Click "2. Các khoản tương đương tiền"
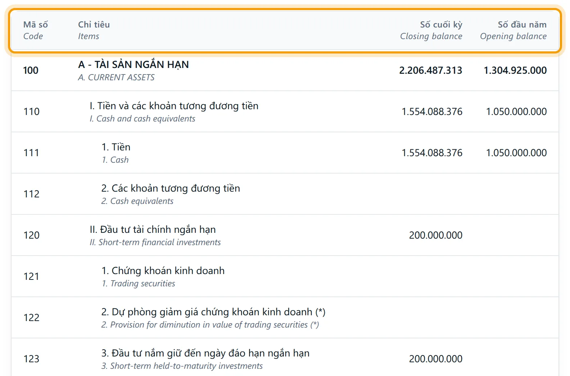The width and height of the screenshot is (570, 376). pyautogui.click(x=171, y=188)
